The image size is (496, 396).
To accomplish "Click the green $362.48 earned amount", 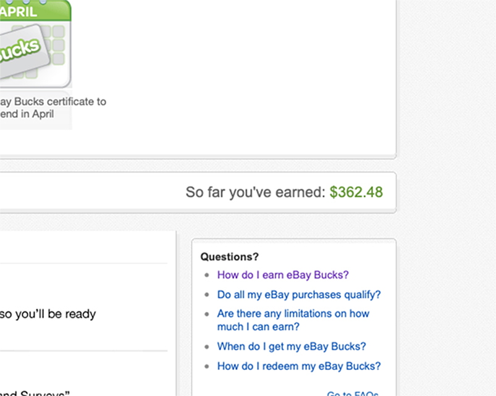I will pyautogui.click(x=356, y=192).
